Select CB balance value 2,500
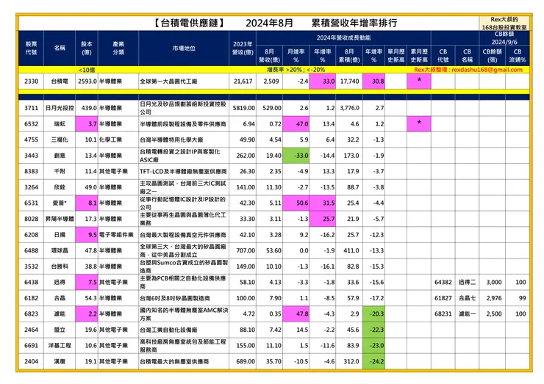544x384 pixels. pyautogui.click(x=493, y=314)
